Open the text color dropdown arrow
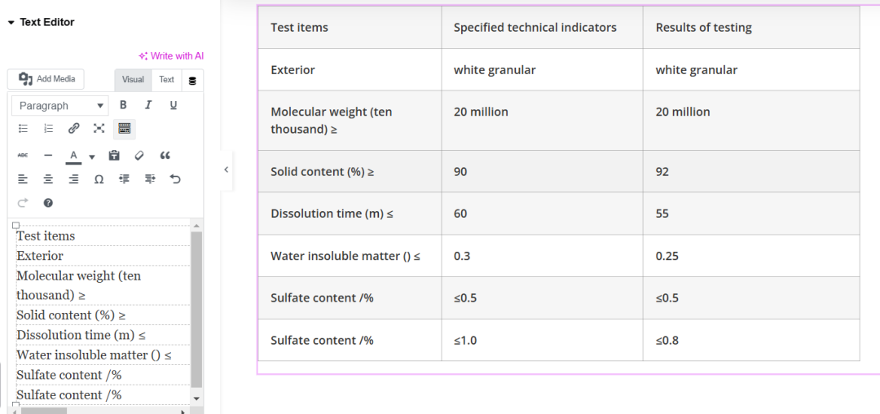The height and width of the screenshot is (414, 880). point(92,156)
